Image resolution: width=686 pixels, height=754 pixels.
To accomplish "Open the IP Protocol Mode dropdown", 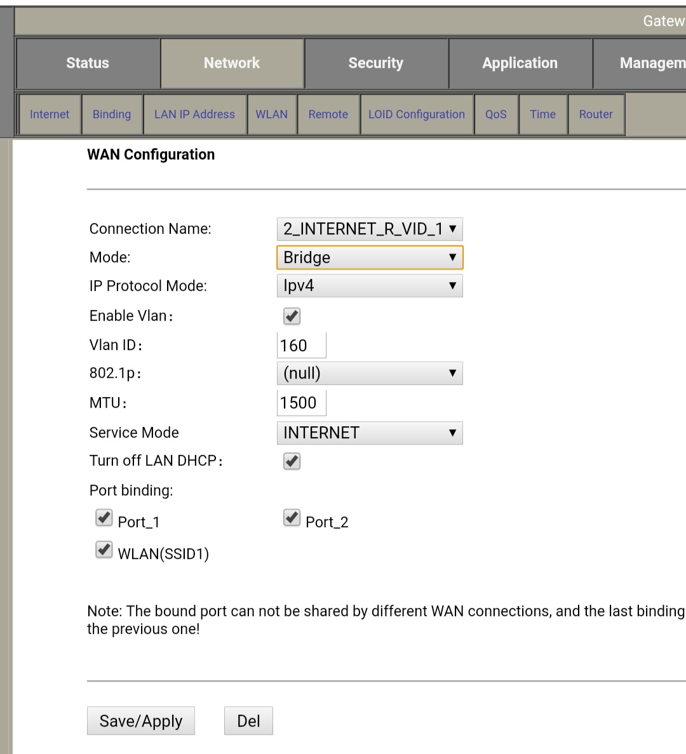I will (369, 286).
